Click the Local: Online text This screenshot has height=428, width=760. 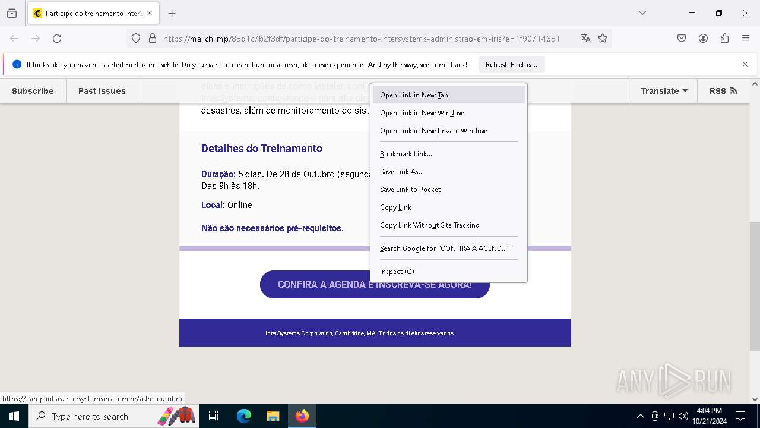227,205
